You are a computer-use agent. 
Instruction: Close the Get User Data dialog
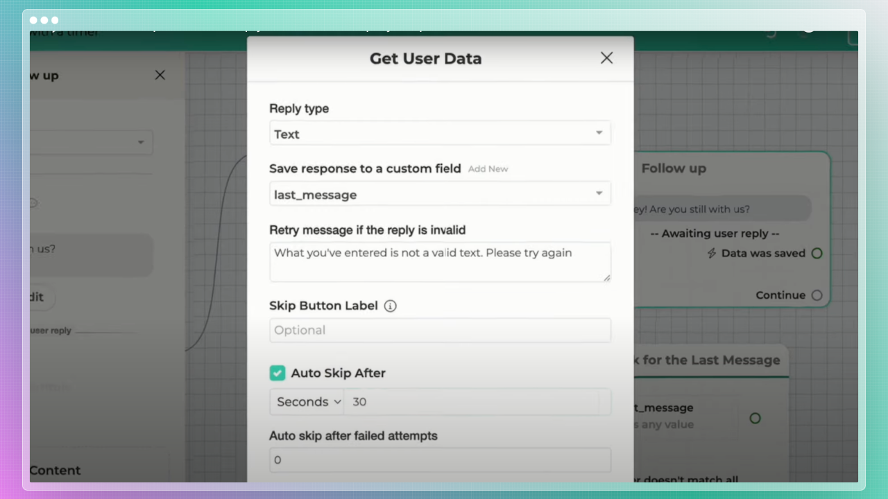pos(606,58)
